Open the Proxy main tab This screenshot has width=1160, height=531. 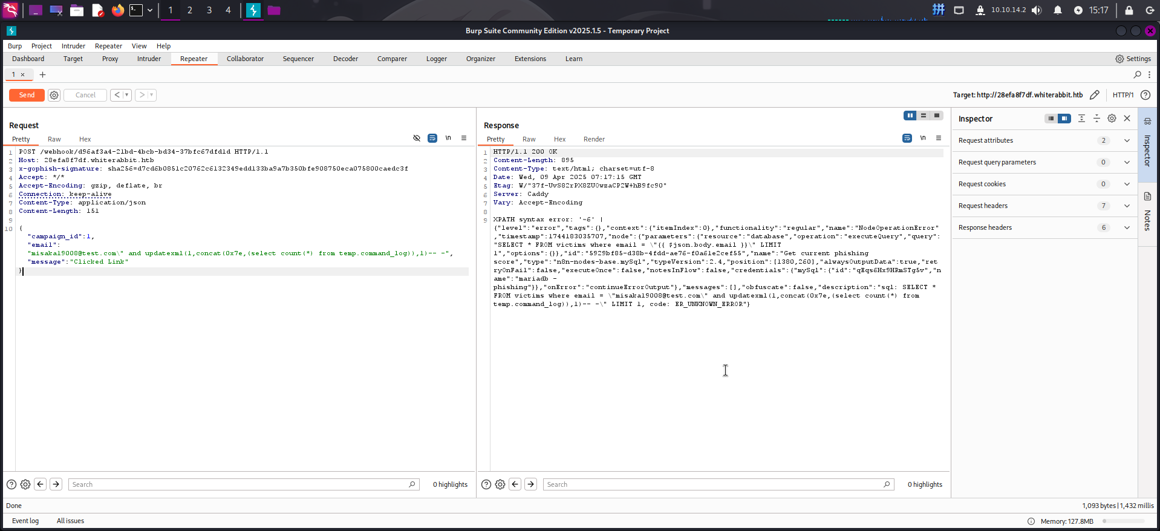pos(110,59)
